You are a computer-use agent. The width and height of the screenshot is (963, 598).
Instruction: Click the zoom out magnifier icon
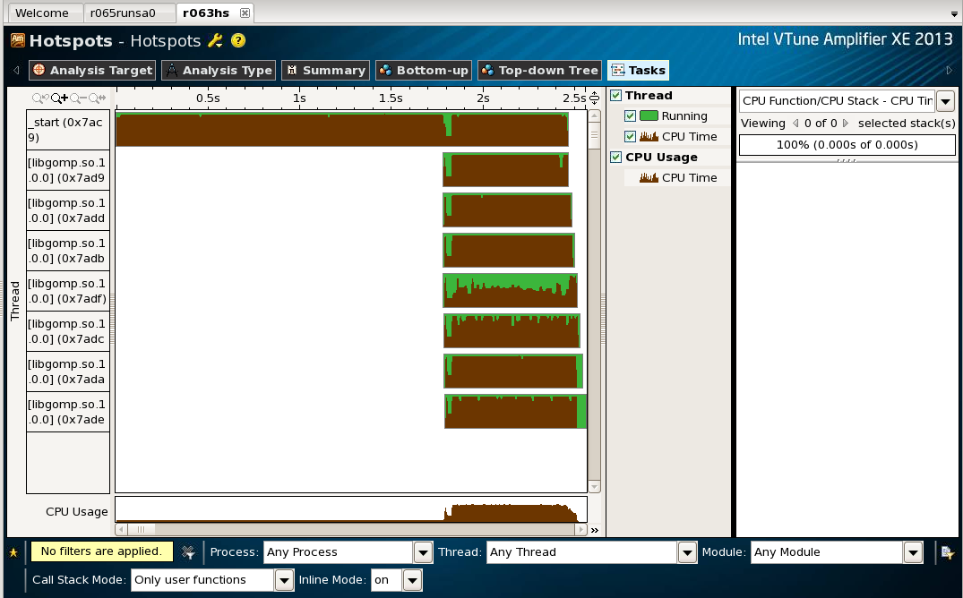tap(75, 98)
